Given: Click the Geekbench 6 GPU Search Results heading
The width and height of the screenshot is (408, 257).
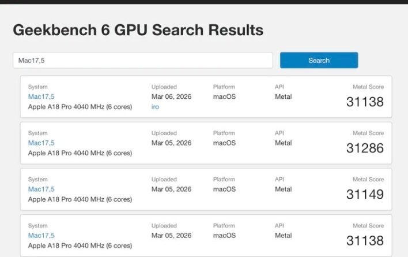Looking at the screenshot, I should click(x=138, y=30).
